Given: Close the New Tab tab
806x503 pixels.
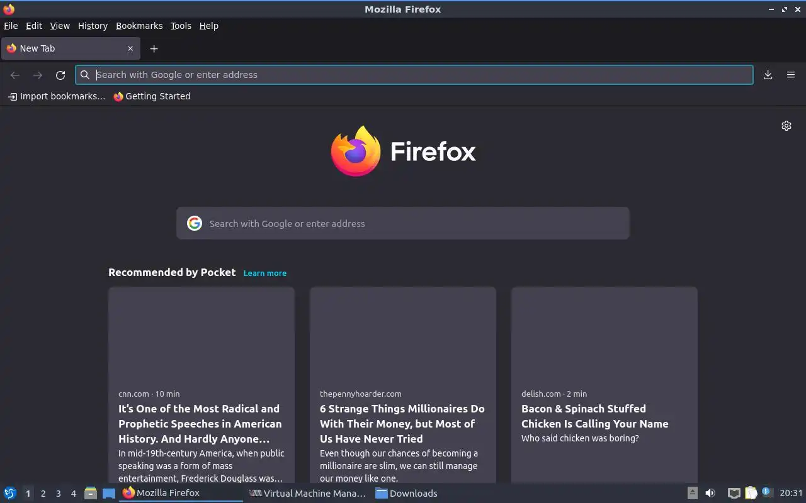Looking at the screenshot, I should pos(130,48).
